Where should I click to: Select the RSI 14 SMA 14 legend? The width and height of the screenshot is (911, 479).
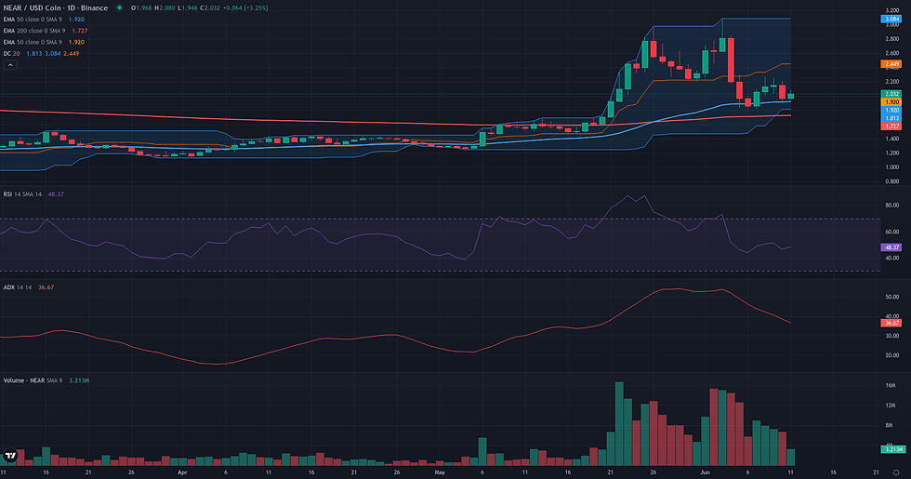(x=33, y=194)
